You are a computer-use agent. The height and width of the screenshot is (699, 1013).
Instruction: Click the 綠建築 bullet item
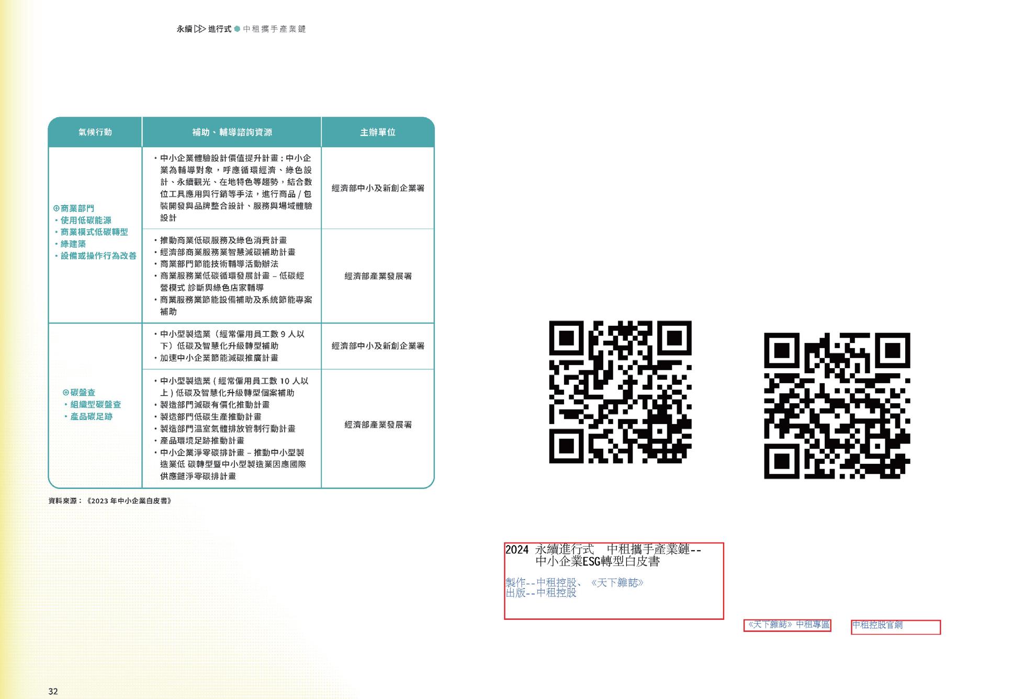73,244
